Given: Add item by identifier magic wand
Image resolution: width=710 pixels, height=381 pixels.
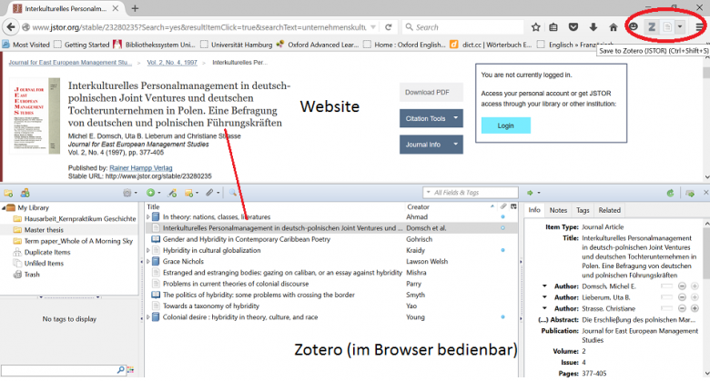Looking at the screenshot, I should pos(172,193).
